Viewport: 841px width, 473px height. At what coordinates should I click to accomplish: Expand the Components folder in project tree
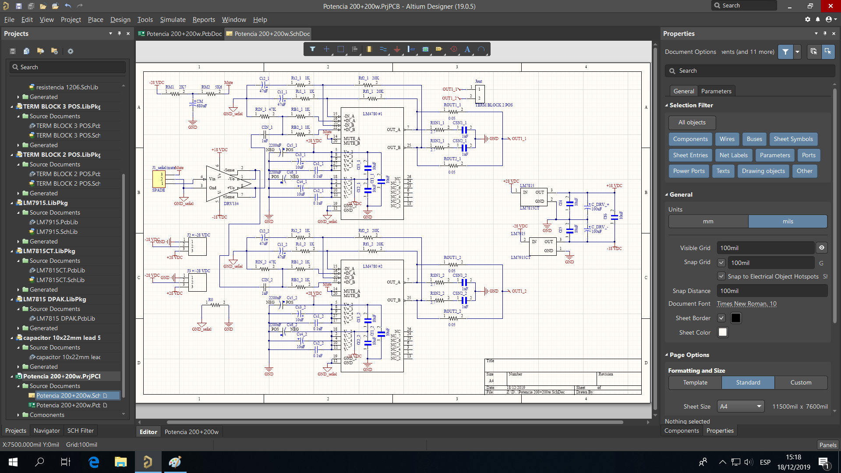pyautogui.click(x=18, y=415)
